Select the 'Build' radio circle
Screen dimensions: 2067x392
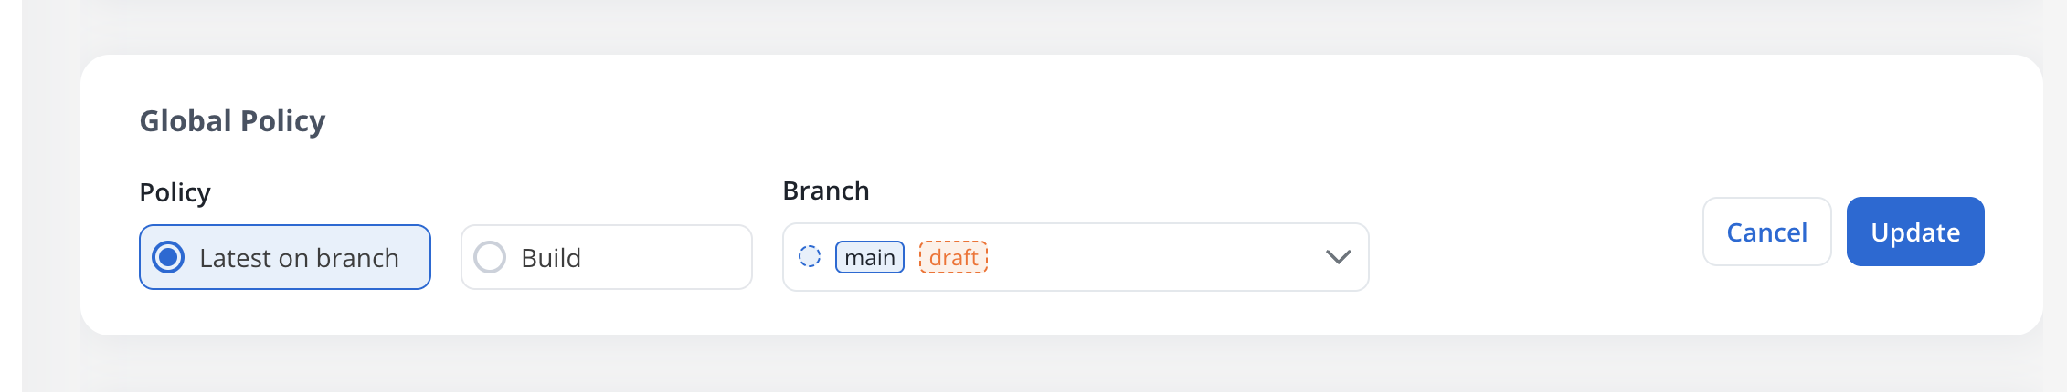coord(490,258)
